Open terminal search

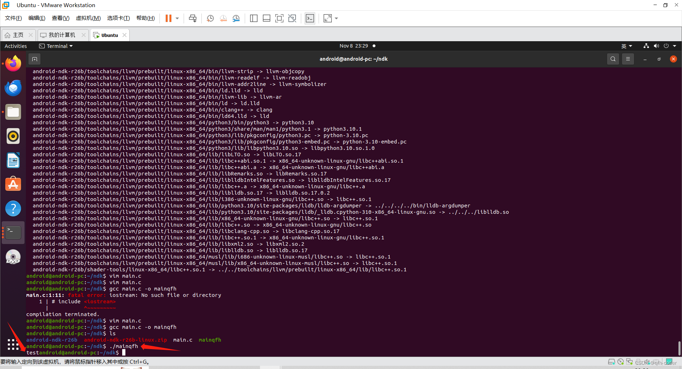613,59
